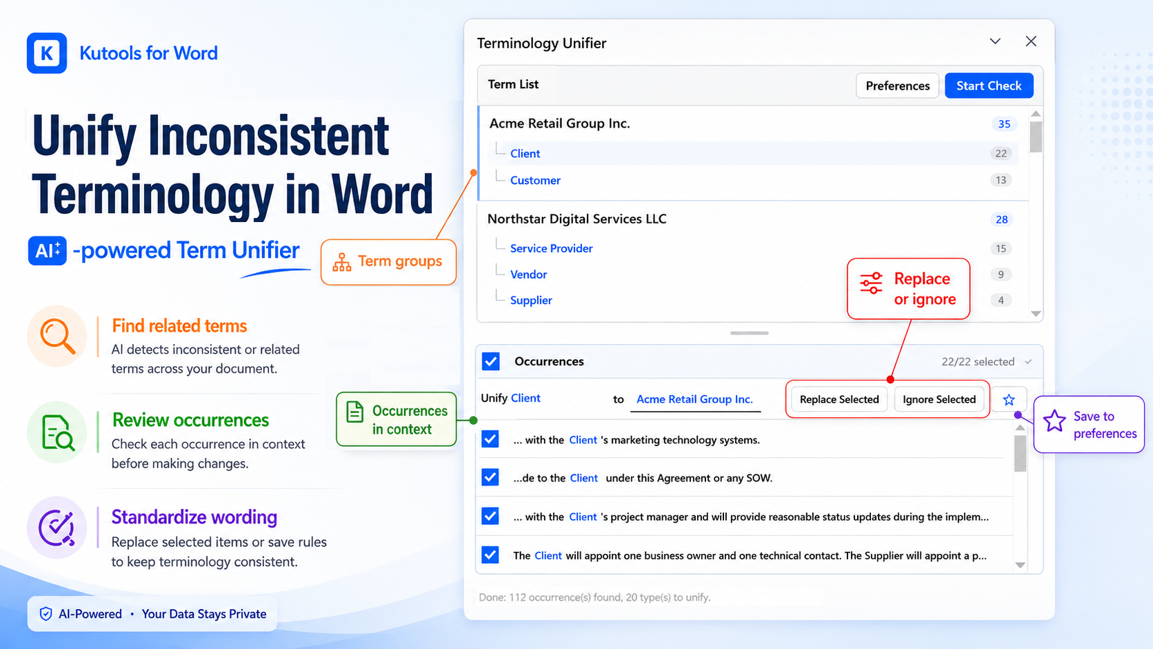The height and width of the screenshot is (649, 1153).
Task: Close the Terminology Unifier panel
Action: [x=1031, y=41]
